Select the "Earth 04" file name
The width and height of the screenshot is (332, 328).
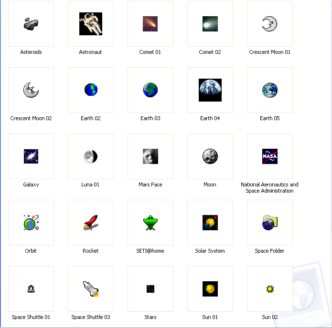[x=210, y=118]
